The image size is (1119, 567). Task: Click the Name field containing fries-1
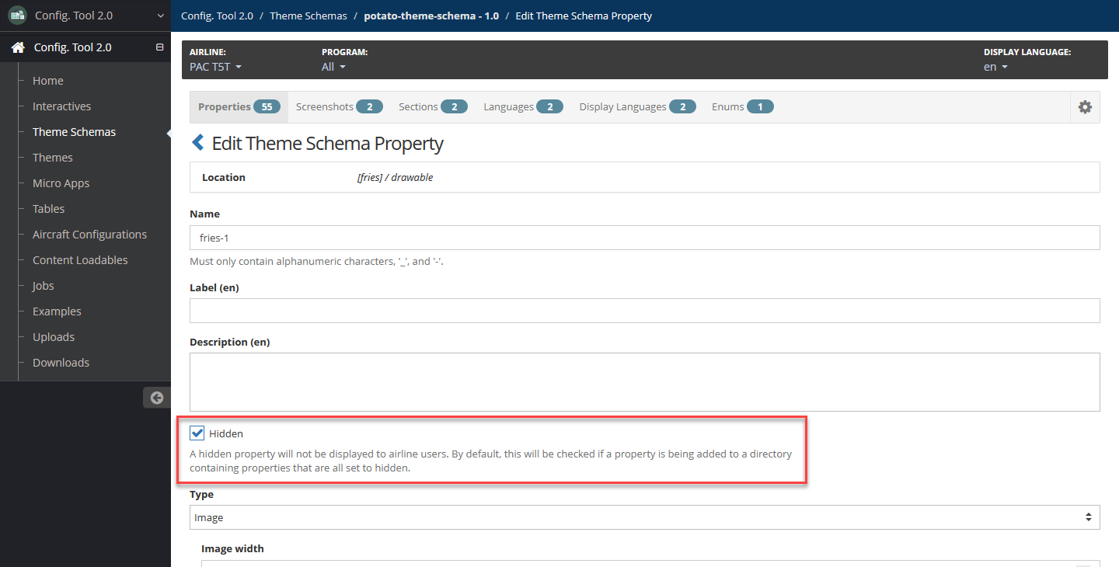(x=644, y=238)
